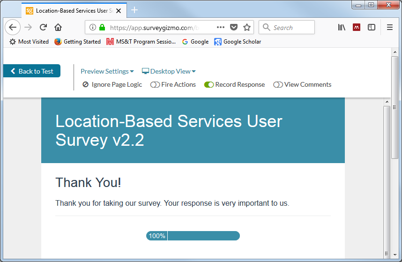Image resolution: width=402 pixels, height=262 pixels.
Task: Toggle Fire Actions switch on
Action: tap(155, 84)
